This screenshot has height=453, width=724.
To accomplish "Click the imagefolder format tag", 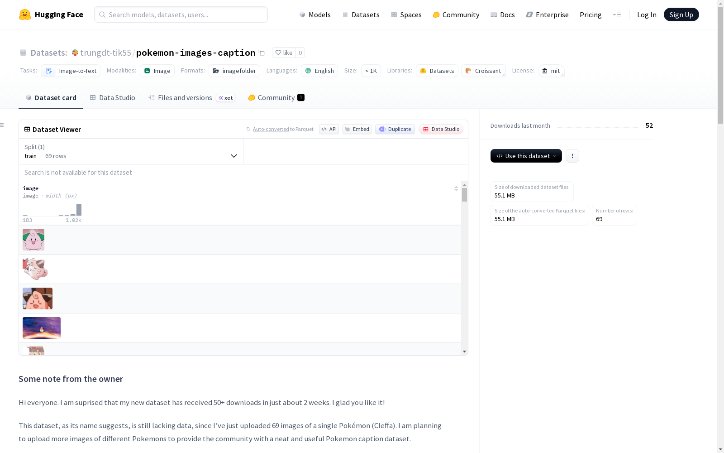I will [x=234, y=71].
